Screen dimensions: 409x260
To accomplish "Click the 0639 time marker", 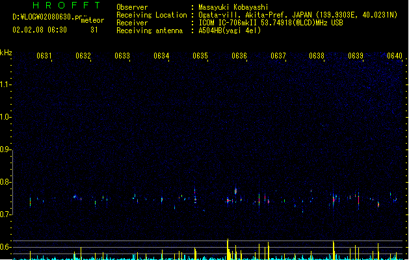I will (356, 56).
